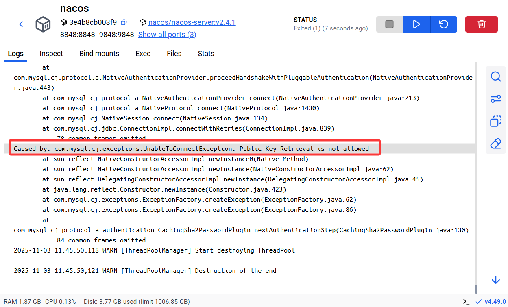508x307 pixels.
Task: Open nacos/nacos-server:v2.4.1 image link
Action: [x=192, y=22]
